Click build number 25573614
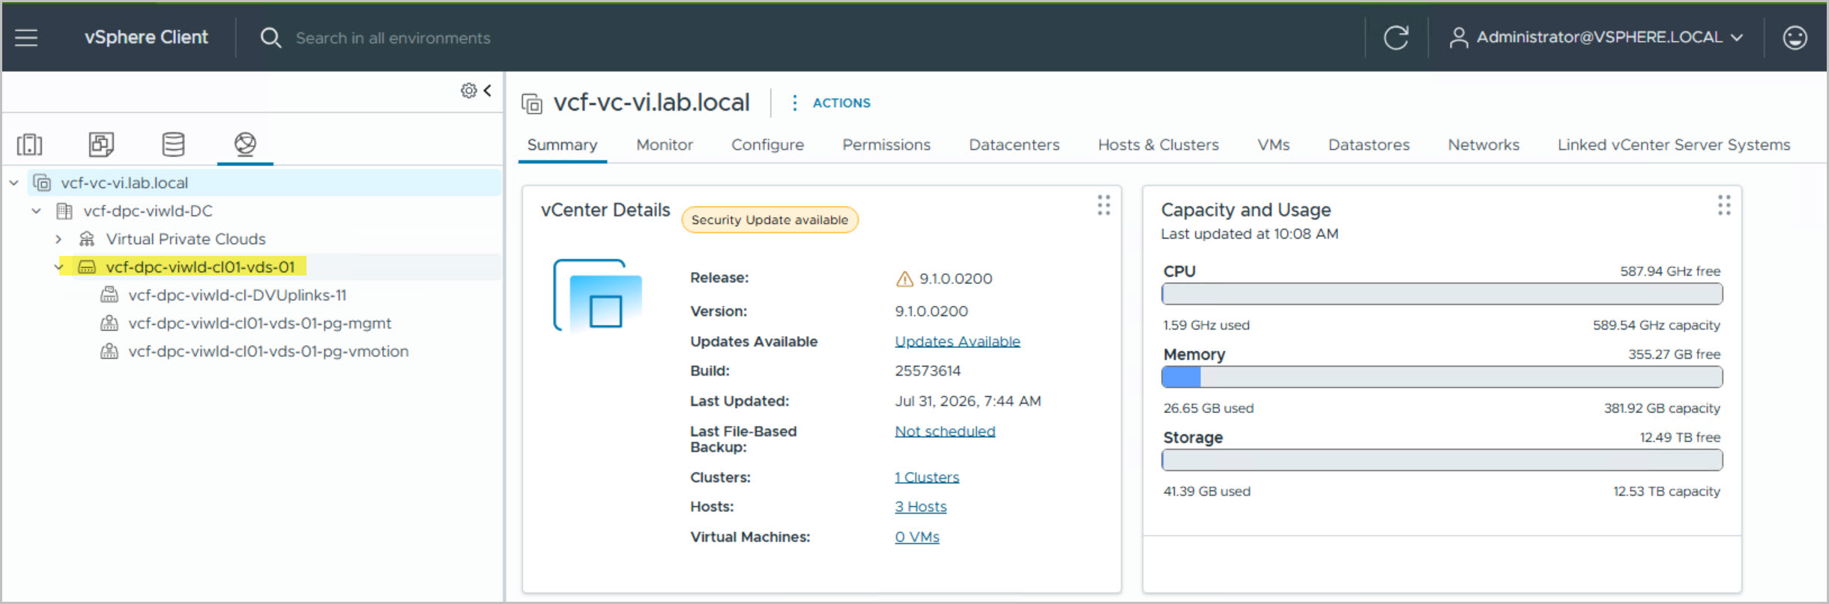 [928, 370]
